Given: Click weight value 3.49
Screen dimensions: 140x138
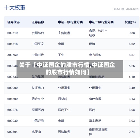Looking at the screenshot, I should coord(132,88).
